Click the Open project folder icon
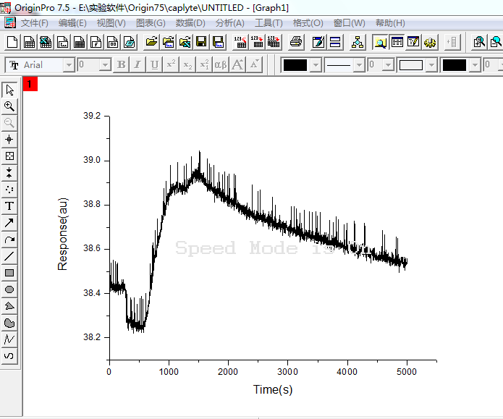This screenshot has height=419, width=503. click(151, 42)
